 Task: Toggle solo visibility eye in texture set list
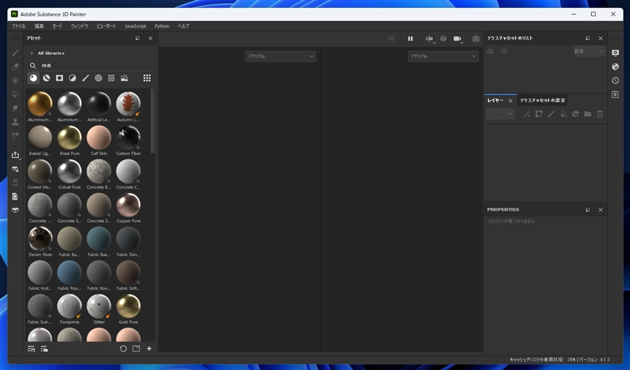point(504,51)
